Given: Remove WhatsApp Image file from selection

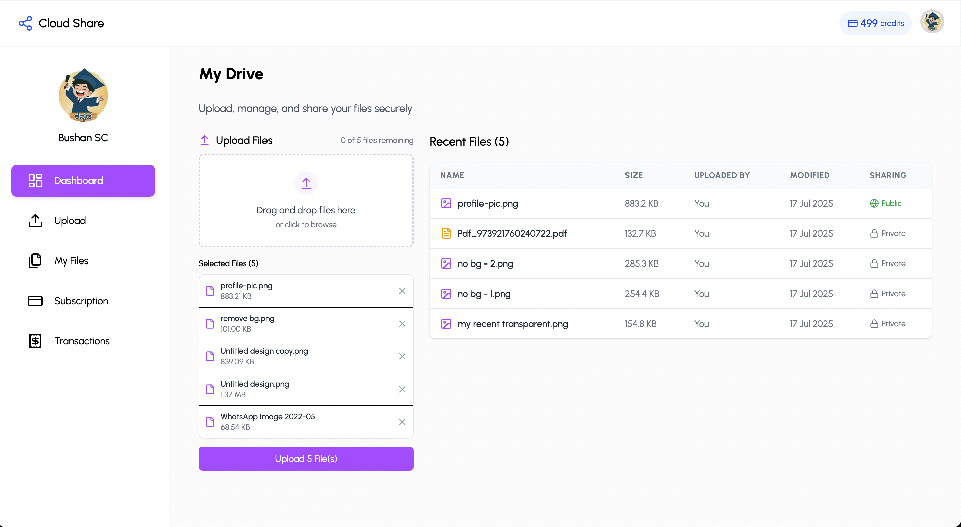Looking at the screenshot, I should point(402,422).
